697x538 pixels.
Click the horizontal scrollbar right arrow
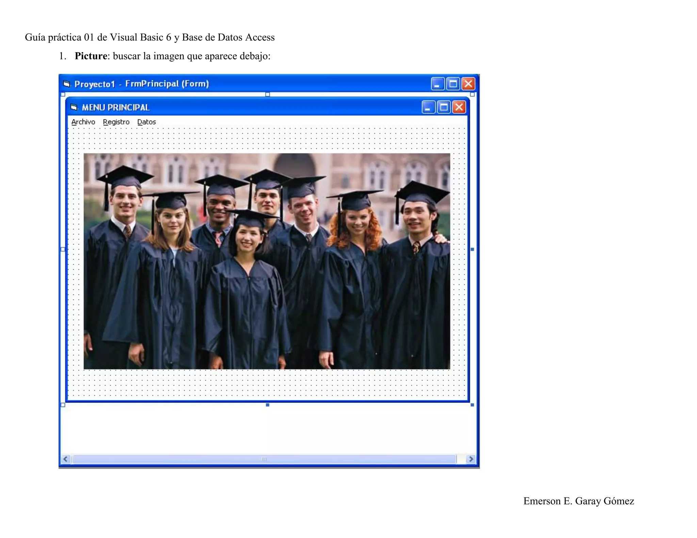coord(471,459)
